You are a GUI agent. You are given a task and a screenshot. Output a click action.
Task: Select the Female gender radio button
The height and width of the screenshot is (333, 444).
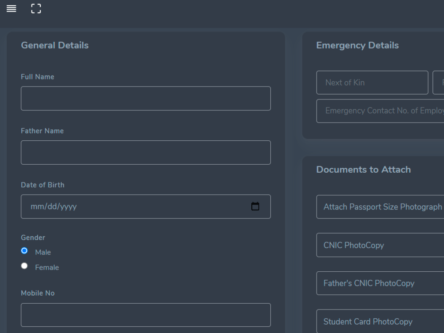(x=24, y=266)
